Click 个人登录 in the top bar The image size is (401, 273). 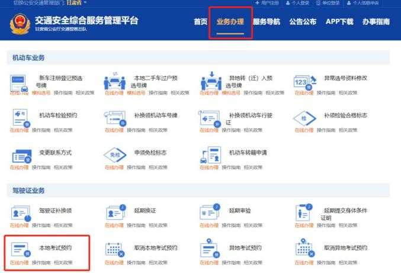297,3
